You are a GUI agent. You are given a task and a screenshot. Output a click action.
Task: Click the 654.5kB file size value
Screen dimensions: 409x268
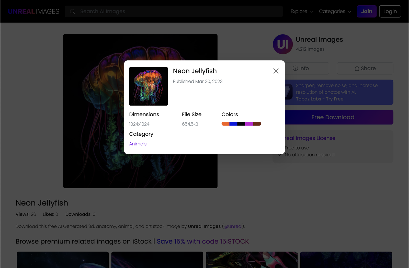(190, 124)
